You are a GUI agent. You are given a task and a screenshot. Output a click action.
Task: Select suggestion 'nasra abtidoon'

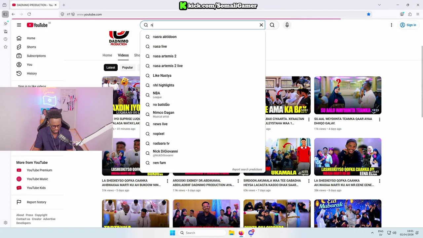click(202, 37)
